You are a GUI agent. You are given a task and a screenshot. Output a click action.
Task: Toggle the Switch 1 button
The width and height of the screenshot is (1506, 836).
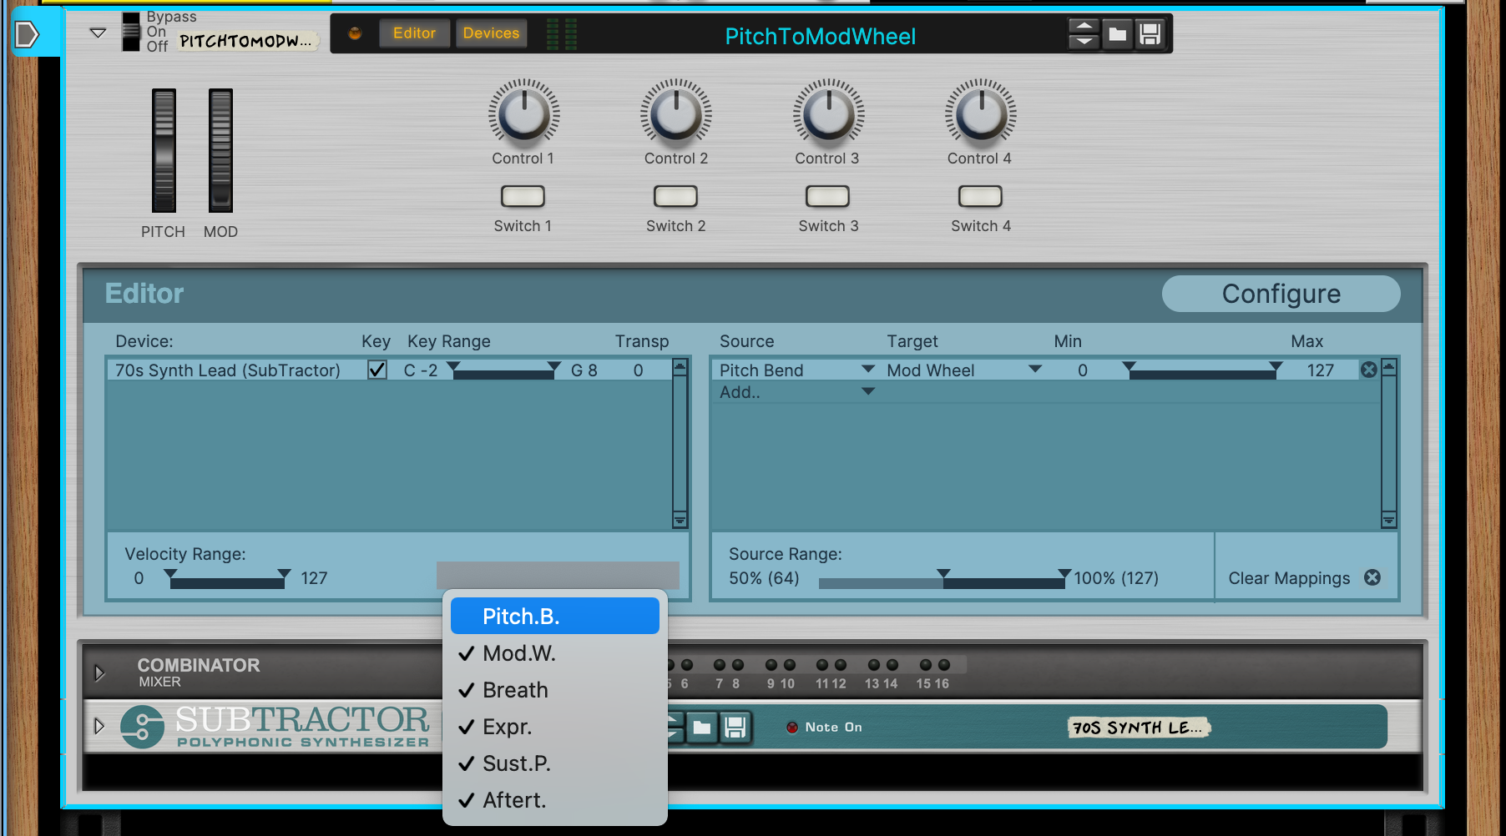coord(523,196)
